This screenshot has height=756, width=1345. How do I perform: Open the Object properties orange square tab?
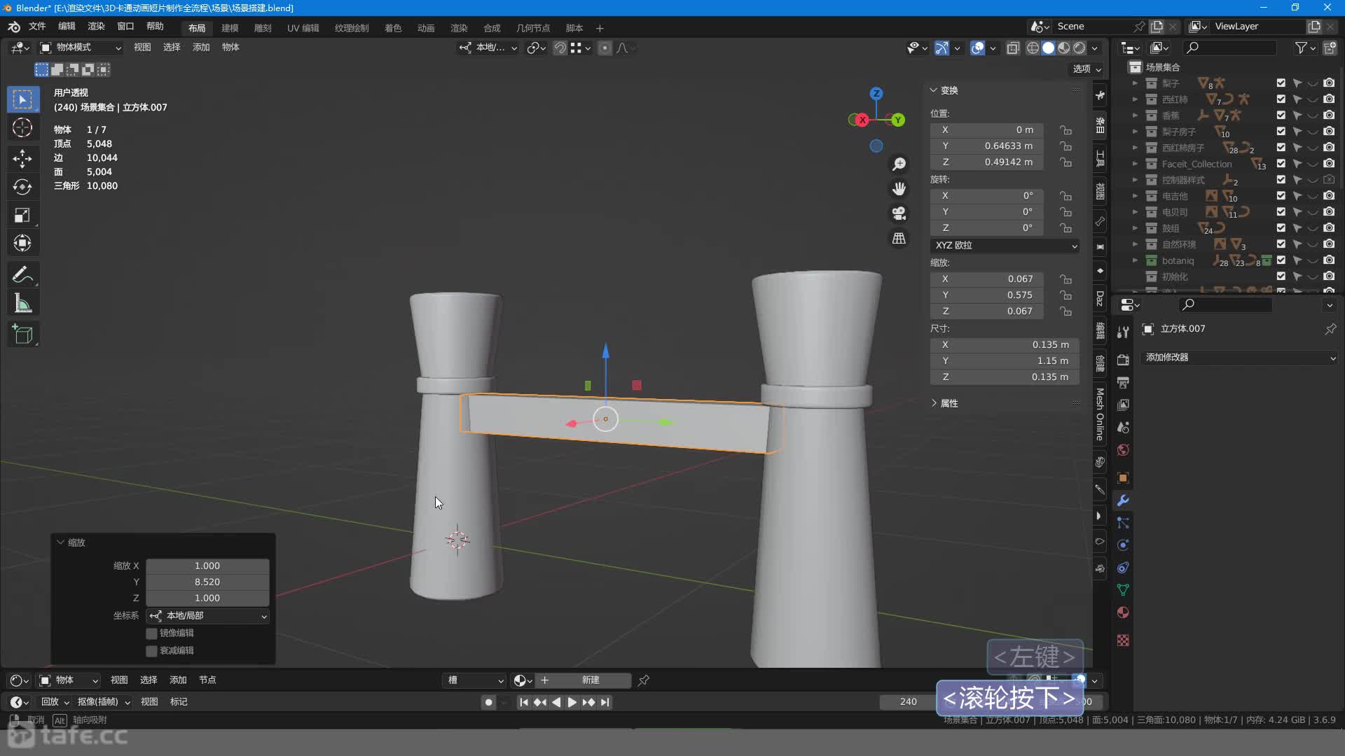pos(1123,478)
